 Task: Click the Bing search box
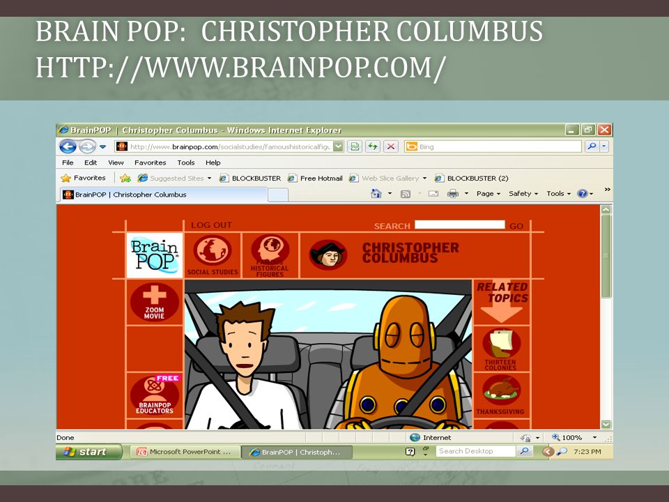click(x=493, y=146)
